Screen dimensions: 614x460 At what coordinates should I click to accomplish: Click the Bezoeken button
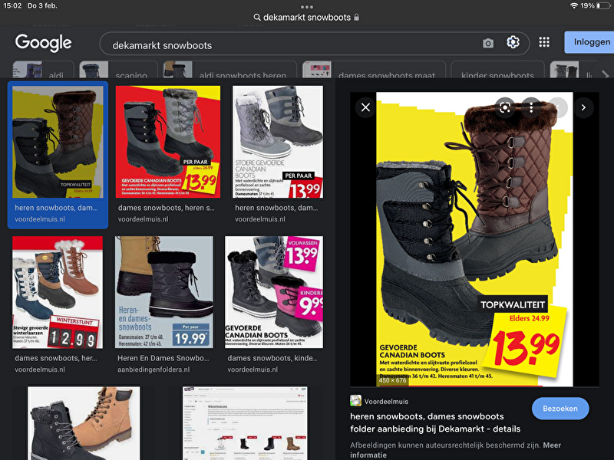[560, 409]
